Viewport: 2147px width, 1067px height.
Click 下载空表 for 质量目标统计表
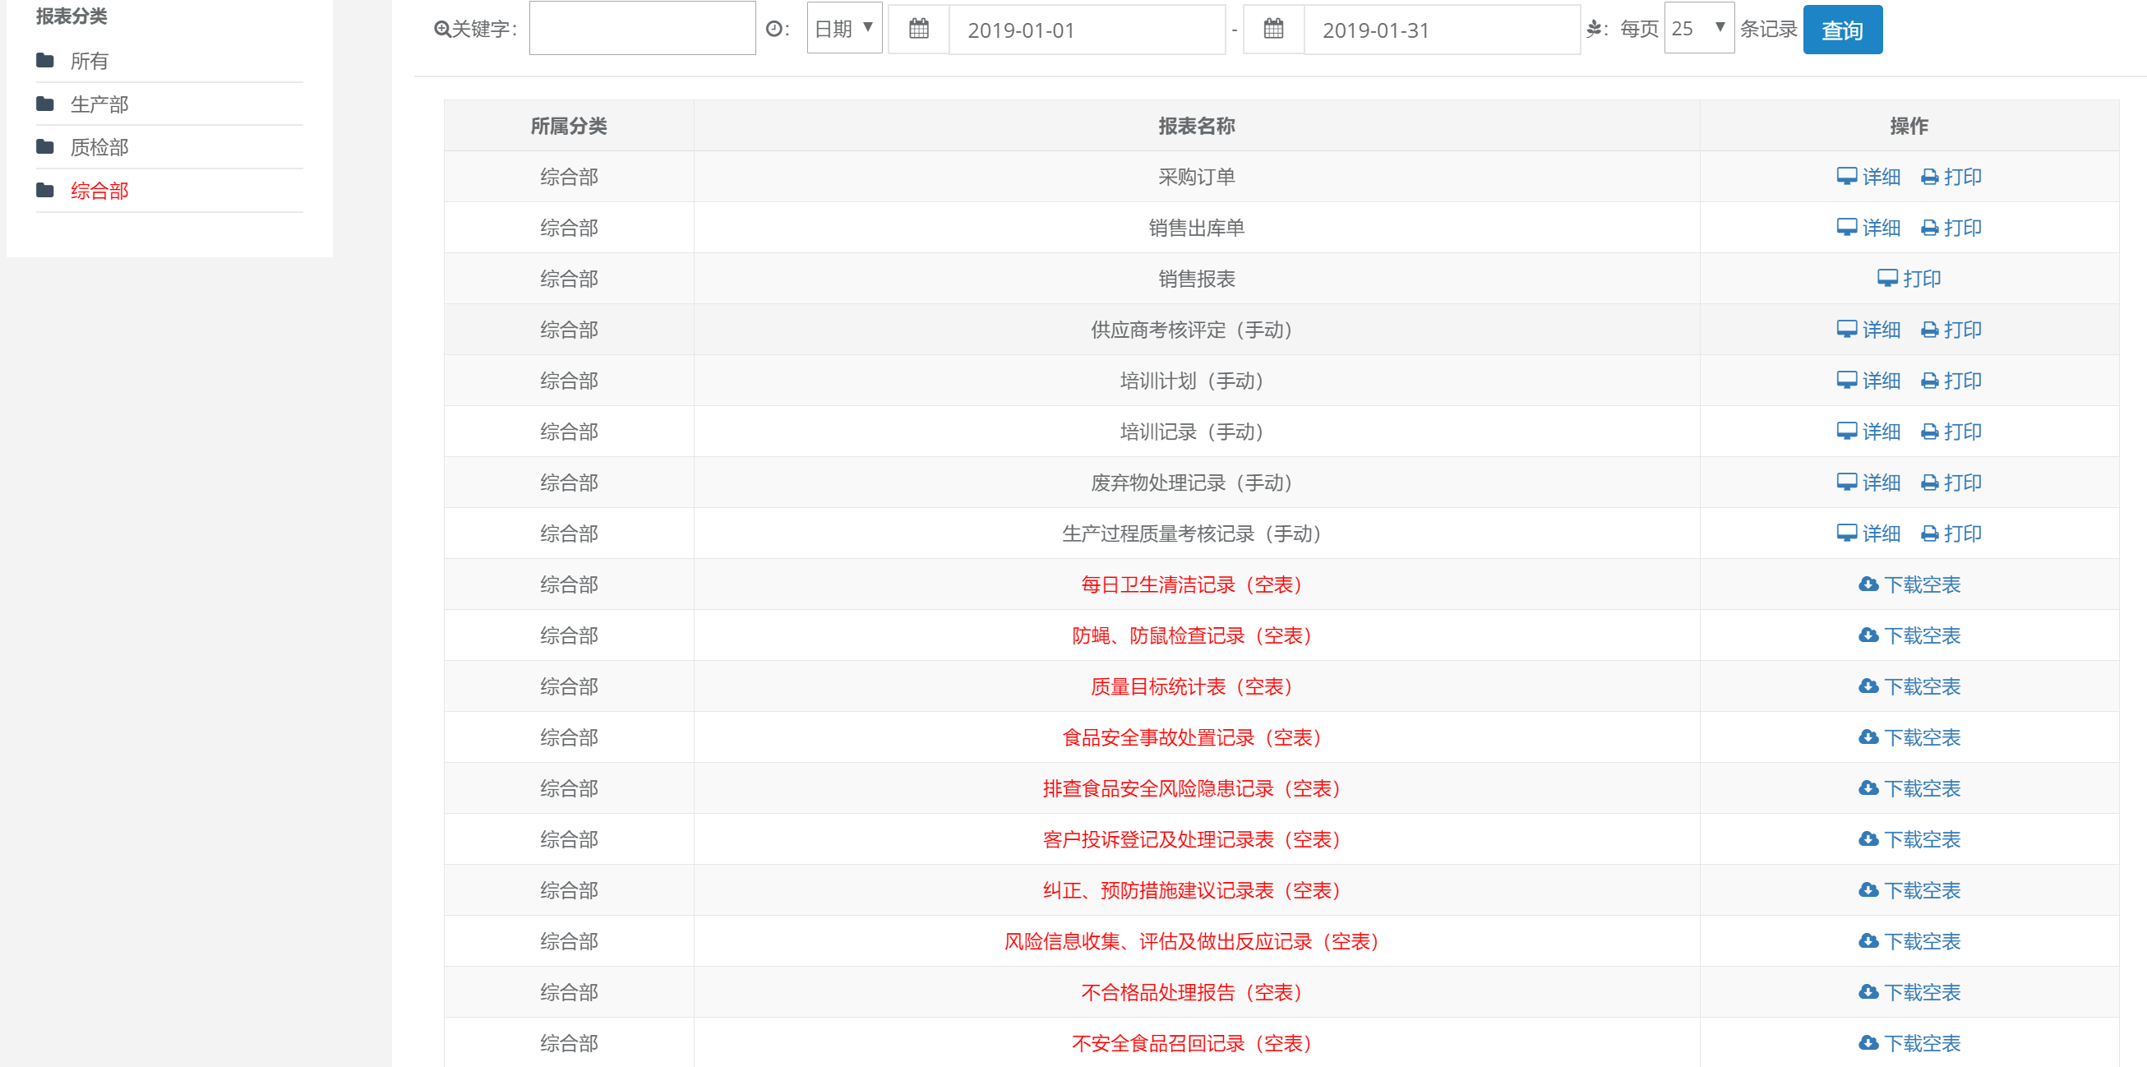coord(1921,686)
